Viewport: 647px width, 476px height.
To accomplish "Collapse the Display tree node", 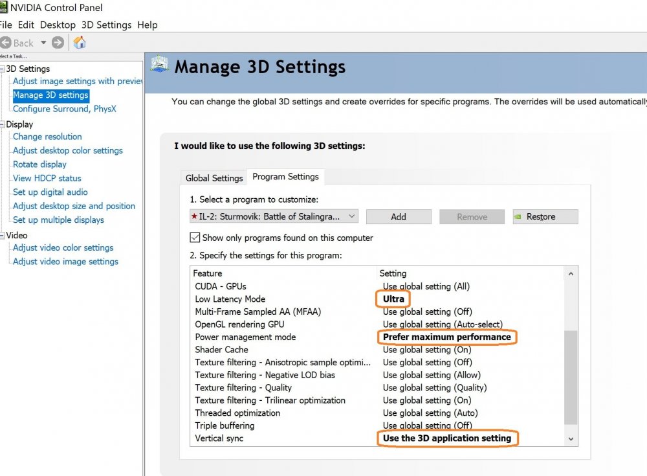I will coord(3,124).
